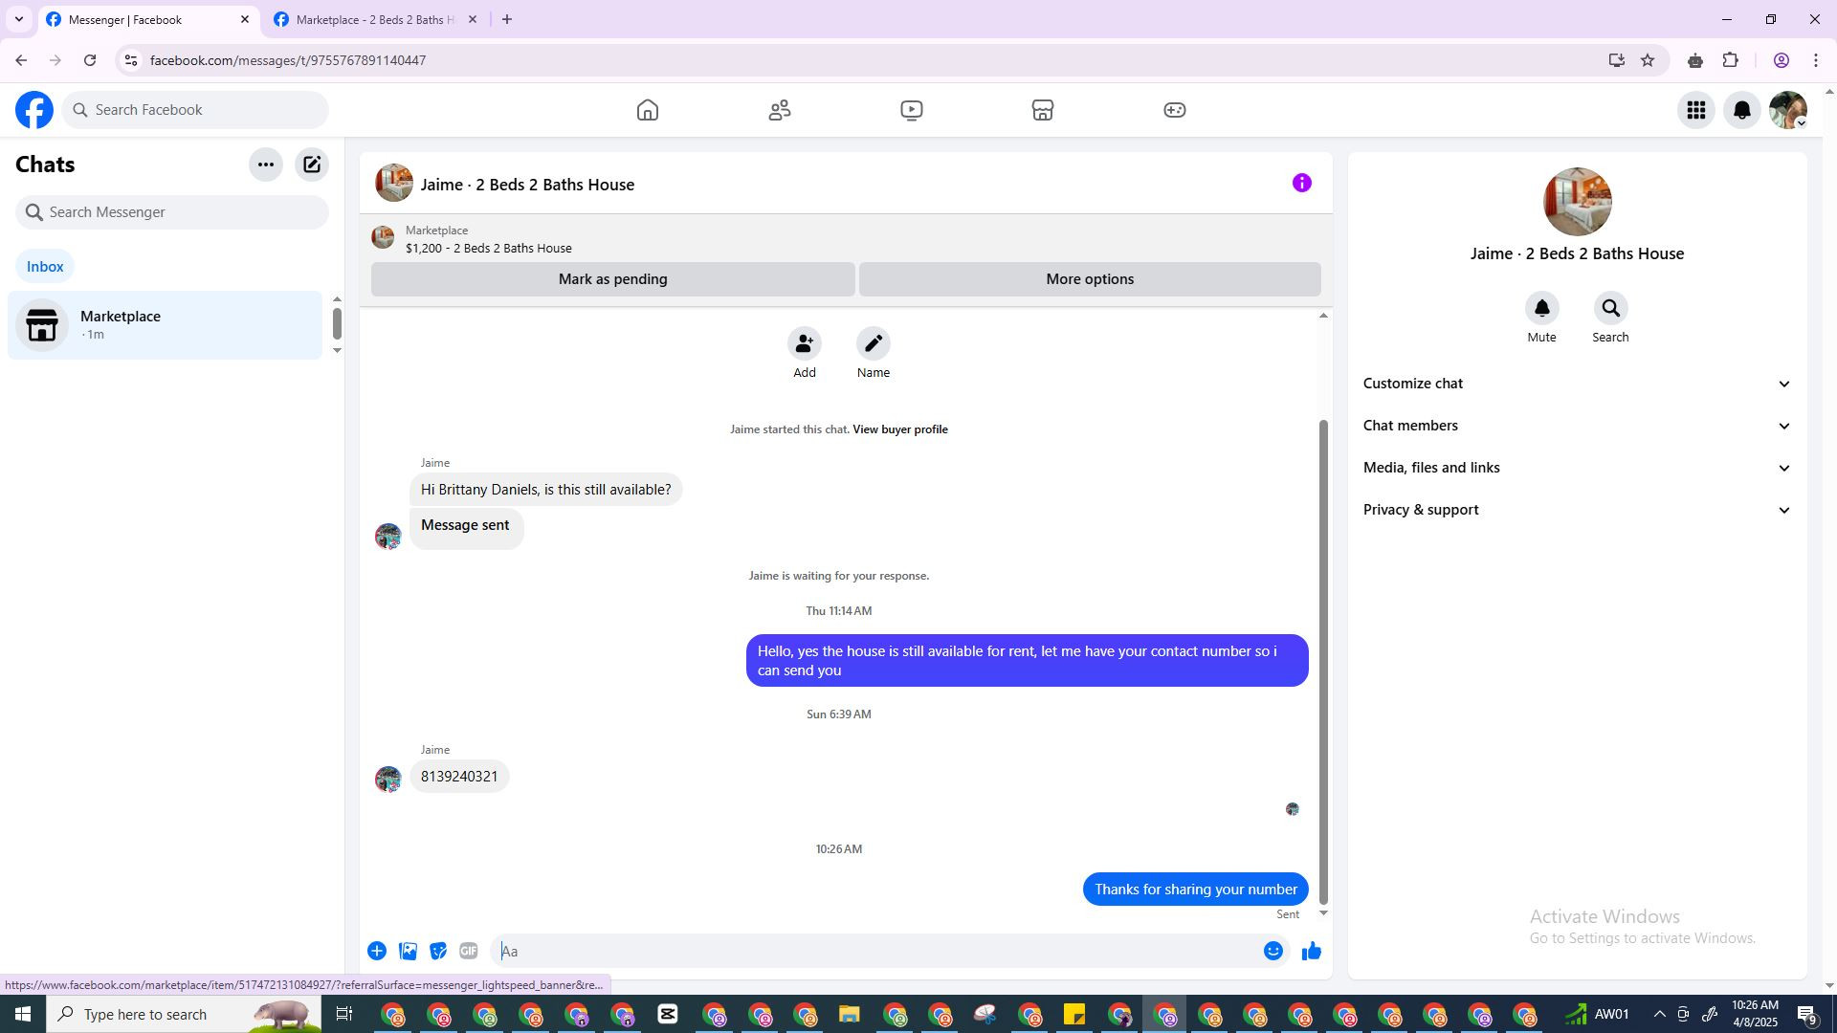Click the Mark as pending button
Screen dimensions: 1837x1033
click(612, 279)
